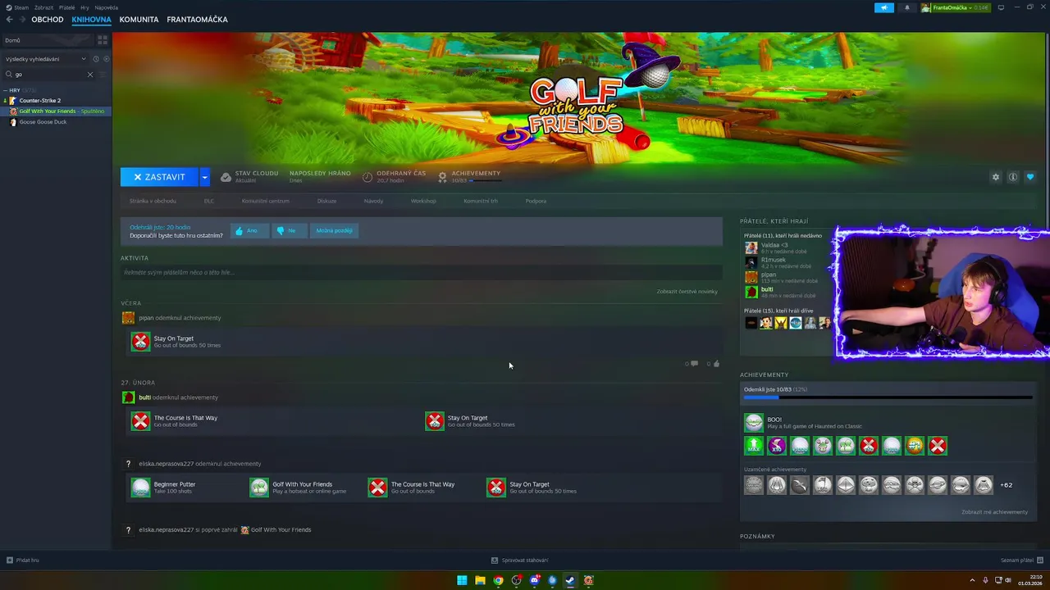Viewport: 1050px width, 590px height.
Task: Open FrantaOmáčka account dropdown
Action: (x=955, y=7)
